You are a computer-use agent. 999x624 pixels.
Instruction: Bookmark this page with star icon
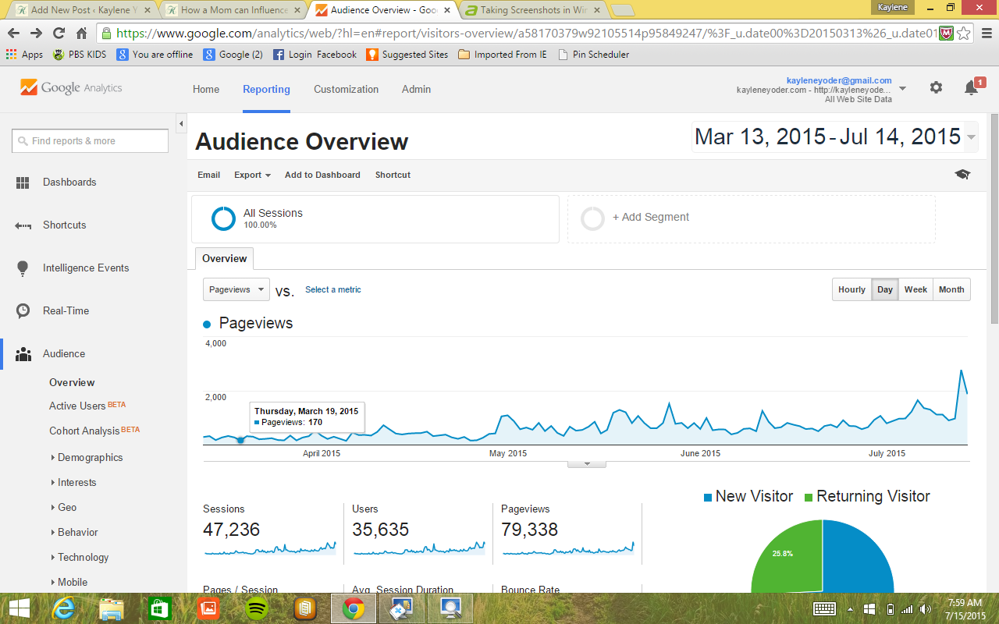click(x=964, y=33)
